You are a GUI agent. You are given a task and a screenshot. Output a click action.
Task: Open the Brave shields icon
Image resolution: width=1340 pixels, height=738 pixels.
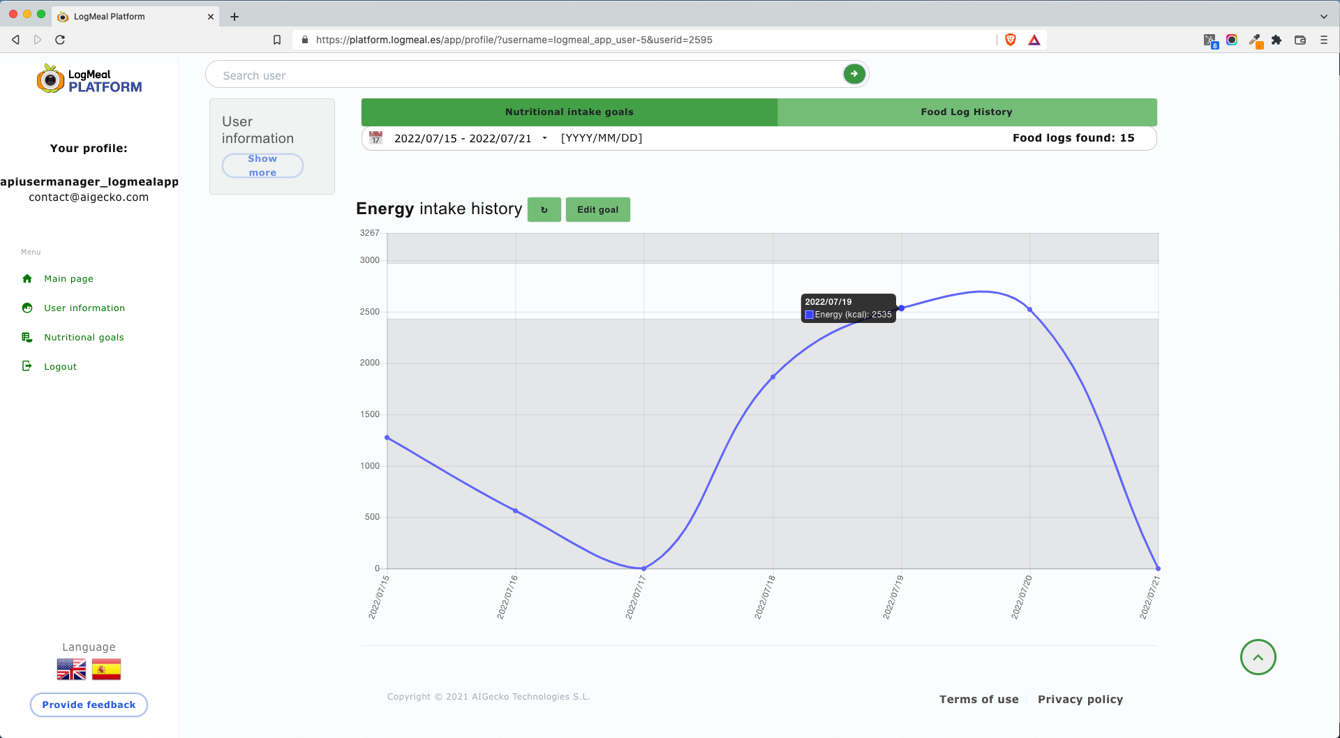tap(1010, 40)
